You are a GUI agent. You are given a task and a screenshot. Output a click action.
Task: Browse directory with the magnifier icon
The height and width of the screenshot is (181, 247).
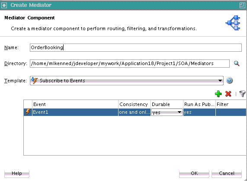coord(237,64)
